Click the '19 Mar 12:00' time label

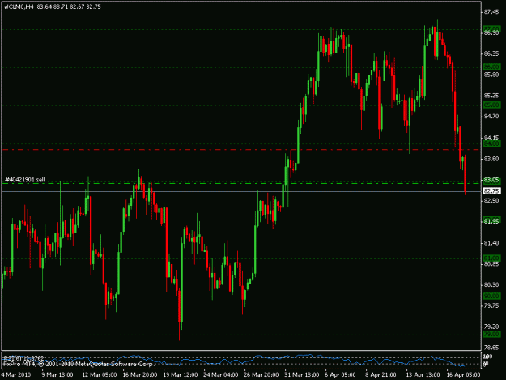click(180, 375)
